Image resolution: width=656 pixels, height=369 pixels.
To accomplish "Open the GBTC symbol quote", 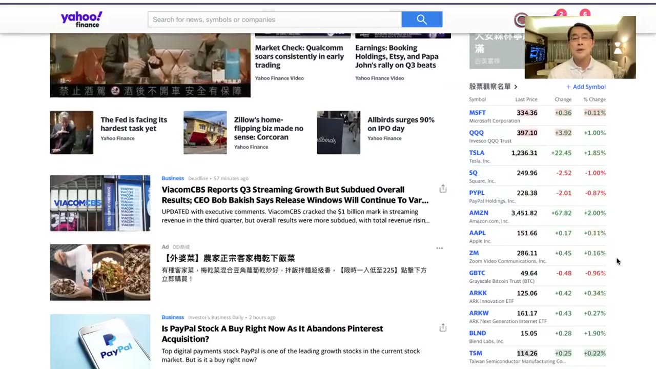I will tap(477, 273).
